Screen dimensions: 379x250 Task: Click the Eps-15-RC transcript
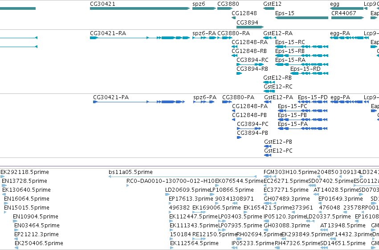tap(302, 47)
